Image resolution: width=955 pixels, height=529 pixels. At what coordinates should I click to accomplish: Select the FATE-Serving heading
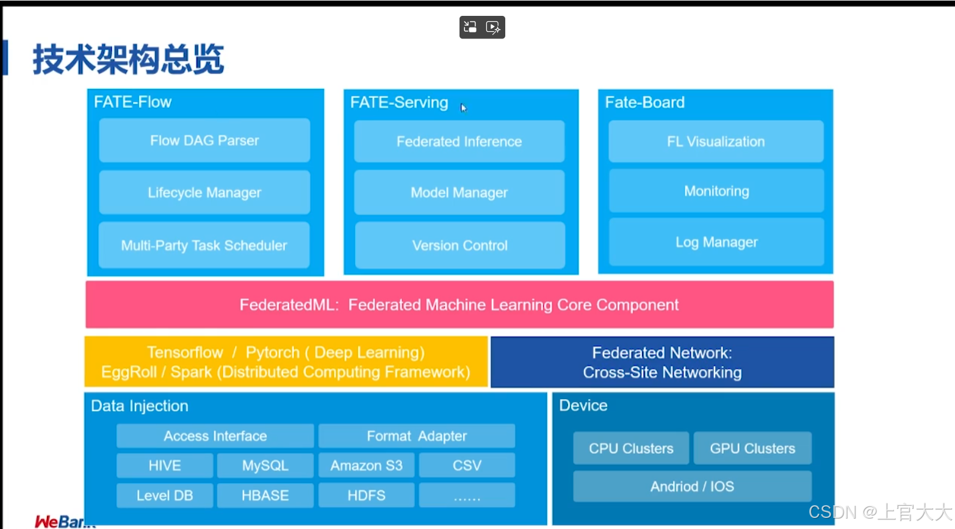(399, 102)
